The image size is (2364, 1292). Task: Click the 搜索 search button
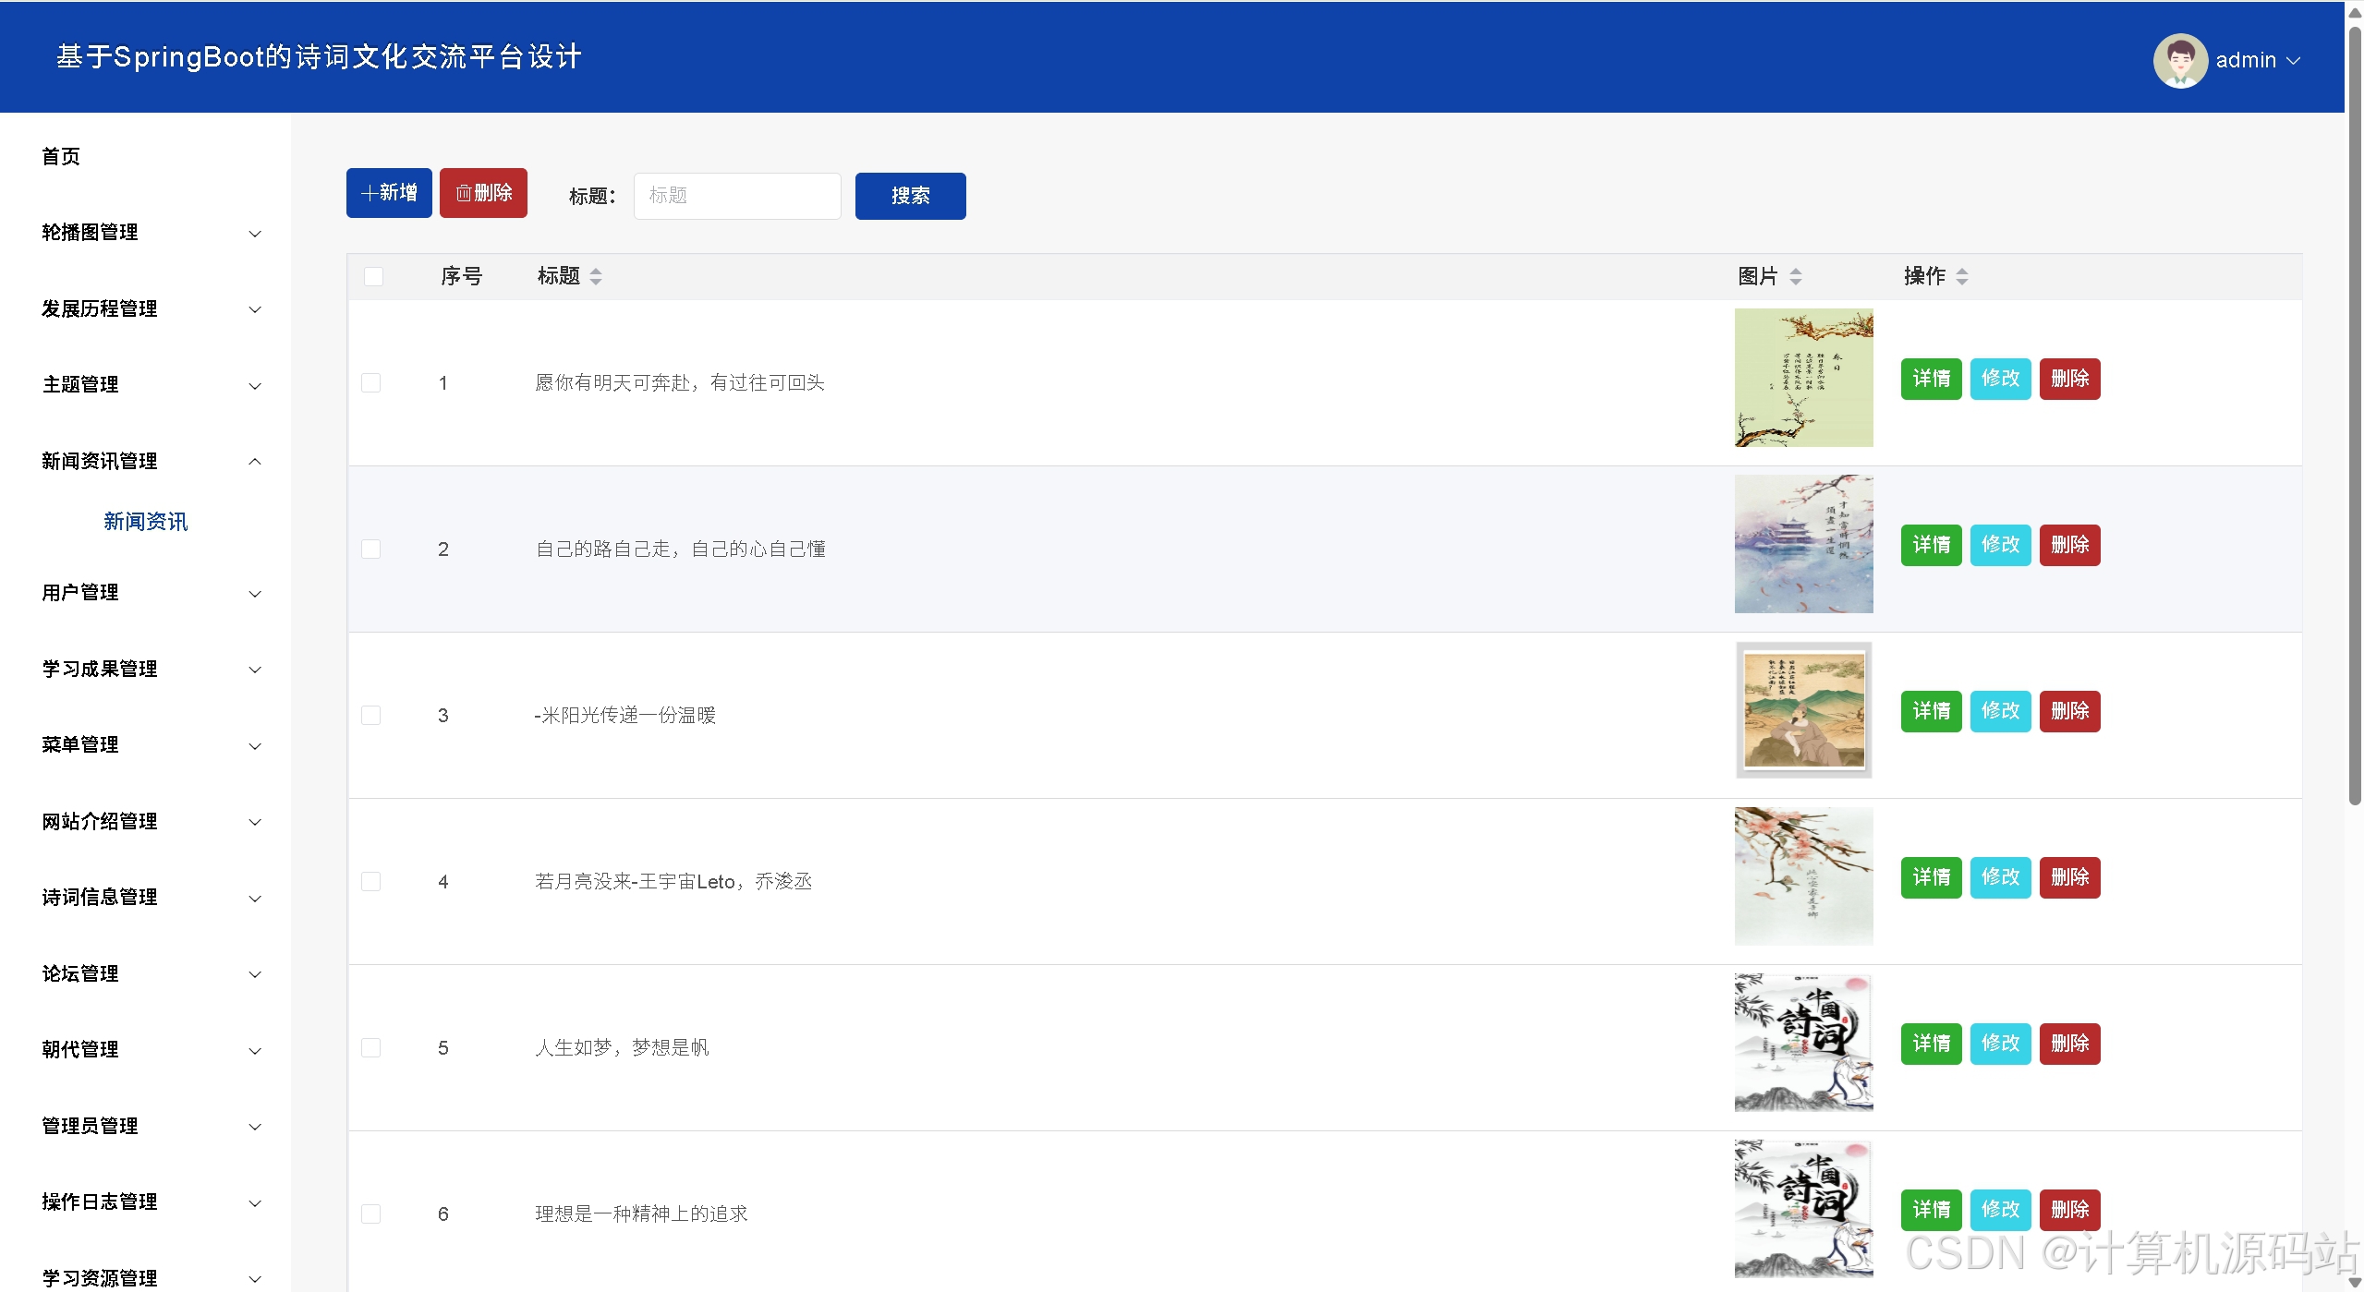point(911,196)
